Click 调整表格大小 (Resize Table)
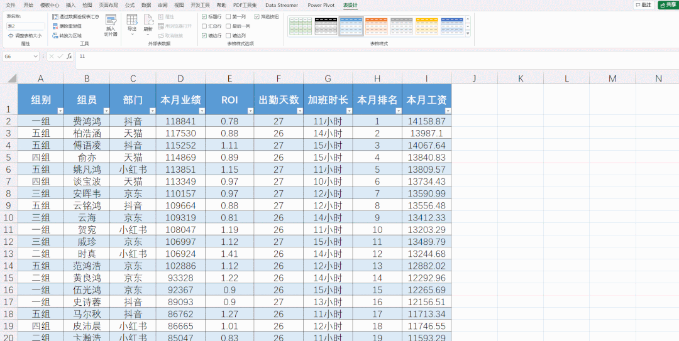Viewport: 679px width, 341px height. [25, 36]
